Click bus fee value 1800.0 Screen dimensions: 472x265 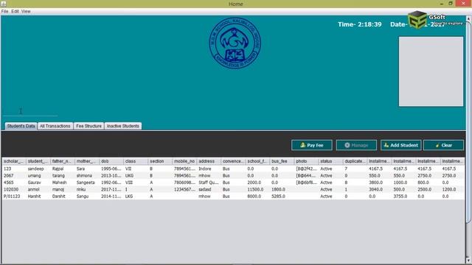coord(278,190)
